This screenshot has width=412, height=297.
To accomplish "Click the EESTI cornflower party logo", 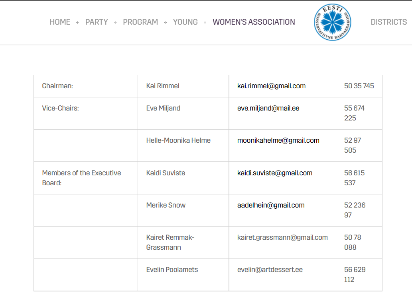I will 333,22.
